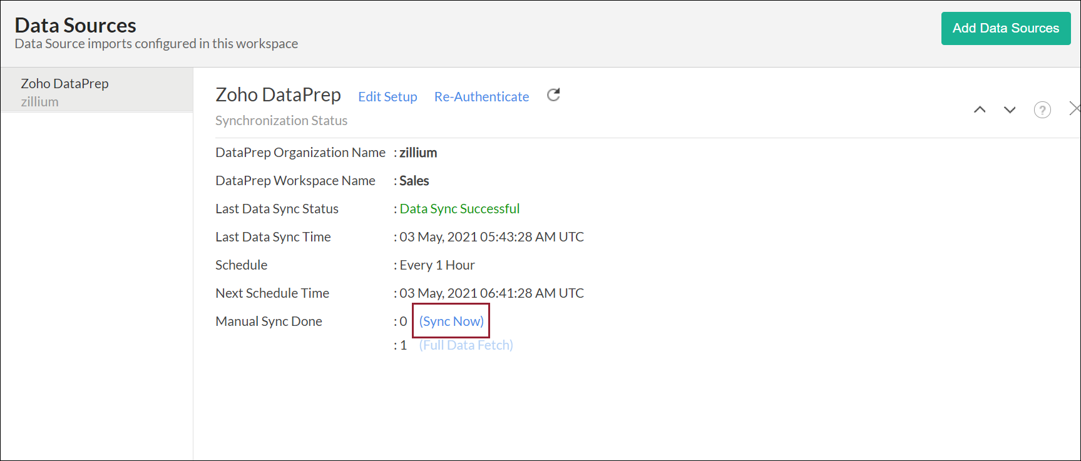Image resolution: width=1081 pixels, height=461 pixels.
Task: Open help via the question mark icon
Action: (1042, 110)
